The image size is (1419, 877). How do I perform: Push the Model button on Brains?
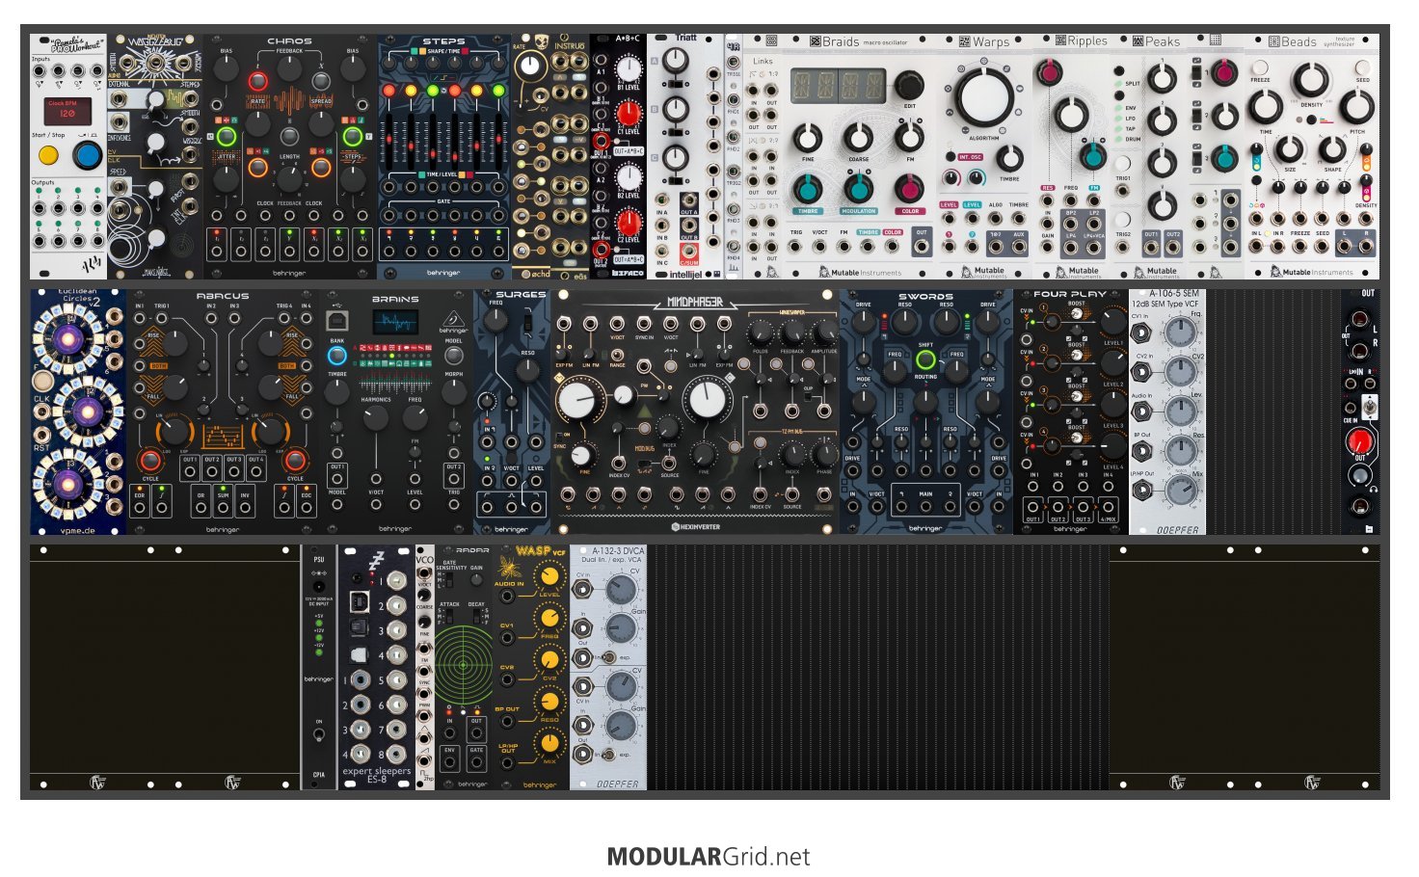point(453,356)
